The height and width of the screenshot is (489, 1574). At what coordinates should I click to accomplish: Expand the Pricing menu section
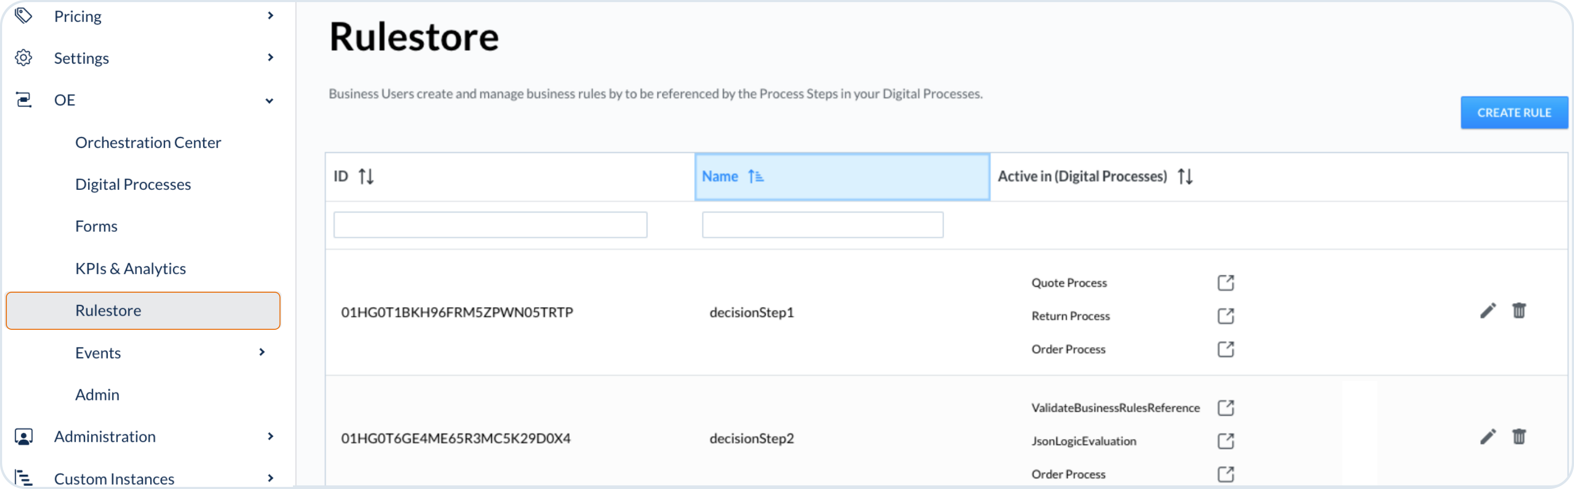(x=270, y=16)
